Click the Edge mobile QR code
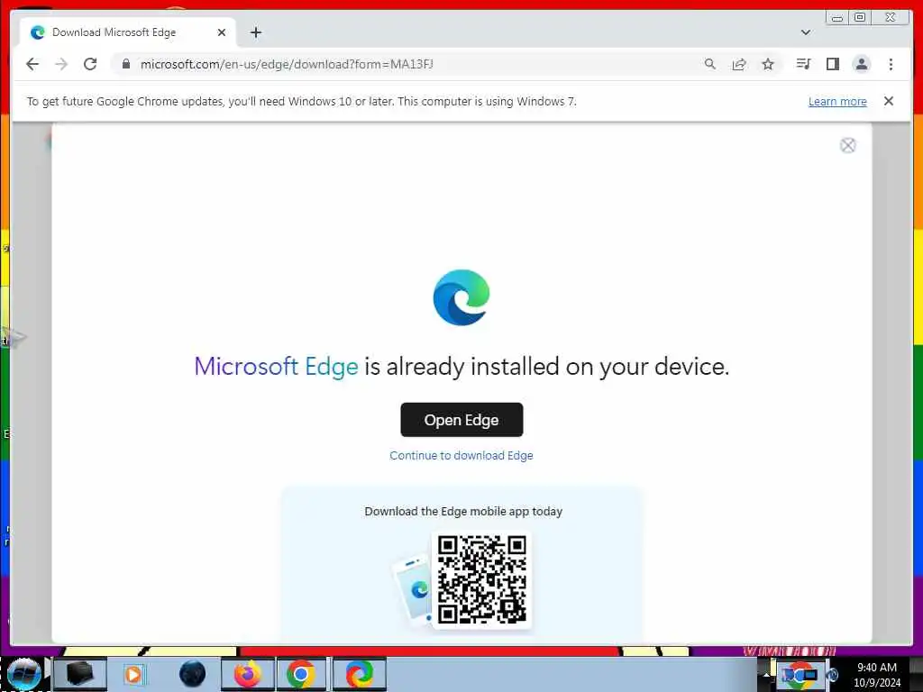This screenshot has width=923, height=692. (481, 579)
